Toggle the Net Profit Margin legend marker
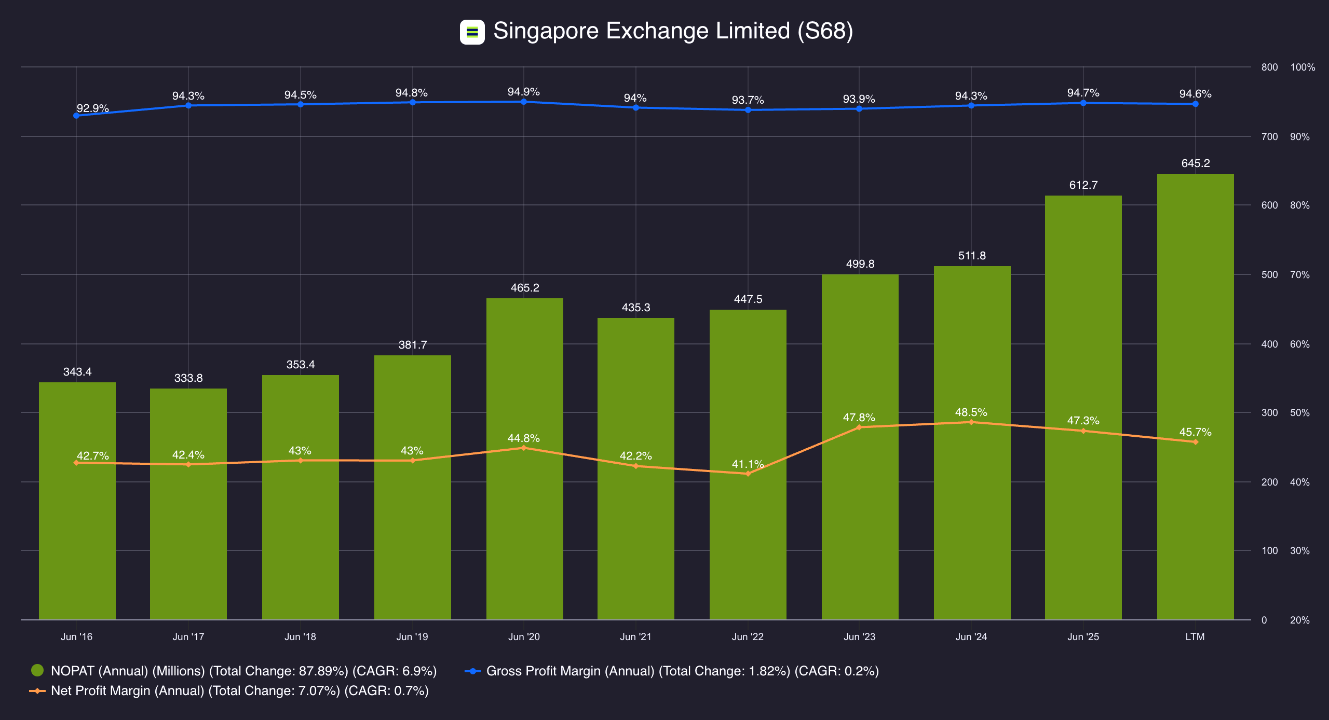This screenshot has width=1329, height=720. [x=37, y=691]
